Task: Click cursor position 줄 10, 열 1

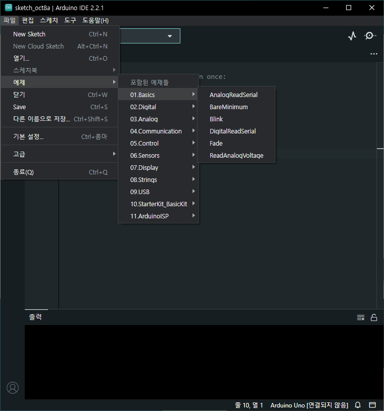Action: [249, 405]
